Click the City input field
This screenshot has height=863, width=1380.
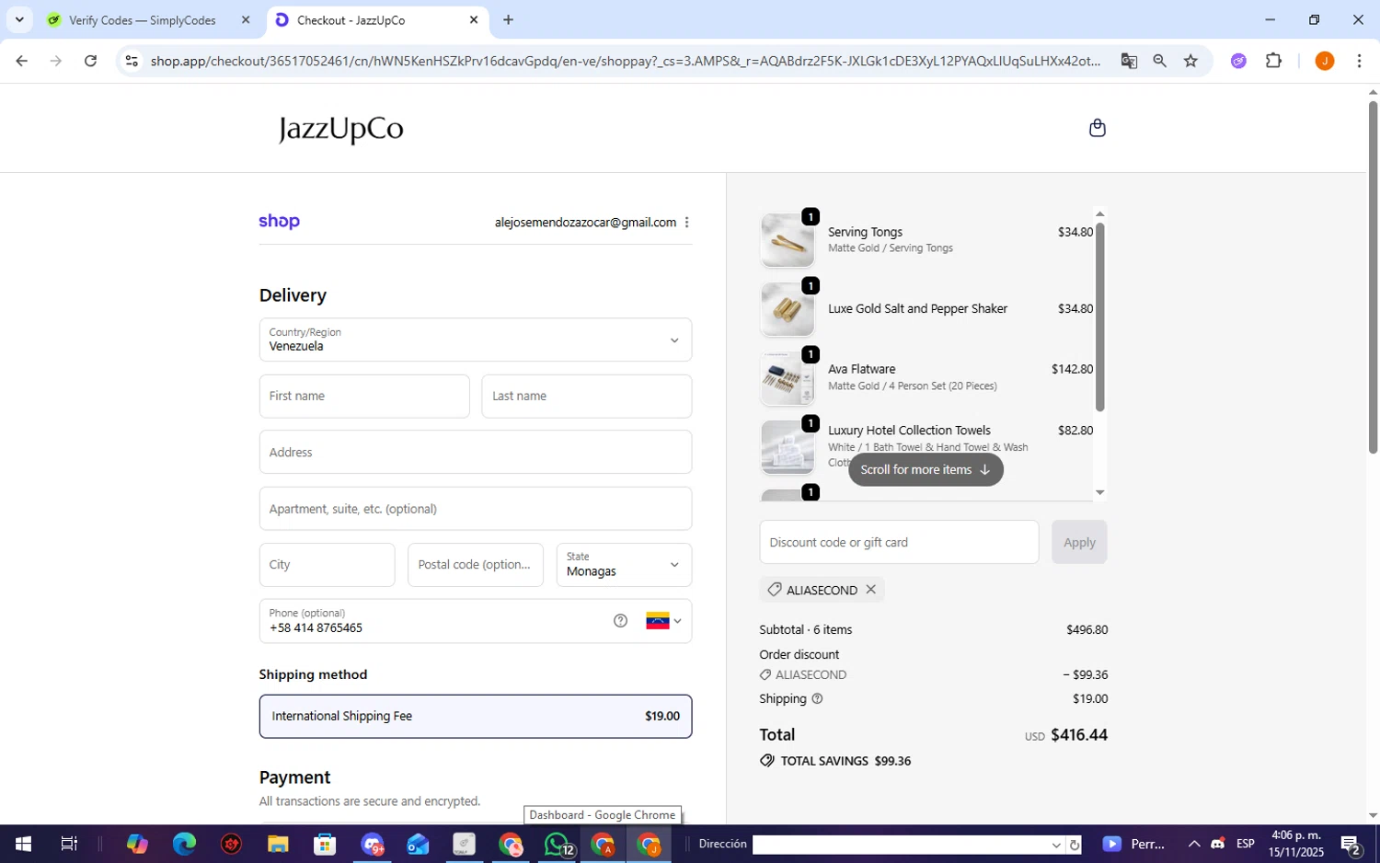pyautogui.click(x=327, y=565)
